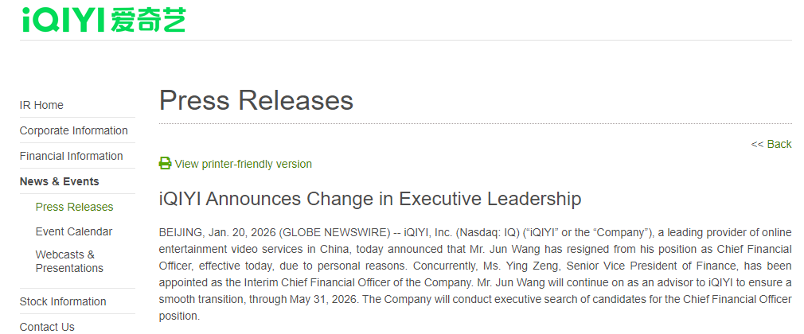Click the Change in Executive Leadership headline
Image resolution: width=804 pixels, height=334 pixels.
click(x=370, y=199)
